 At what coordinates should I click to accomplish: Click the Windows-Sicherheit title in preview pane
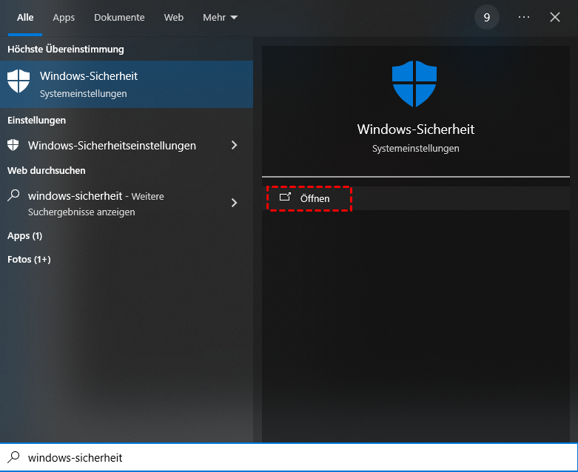(x=415, y=129)
